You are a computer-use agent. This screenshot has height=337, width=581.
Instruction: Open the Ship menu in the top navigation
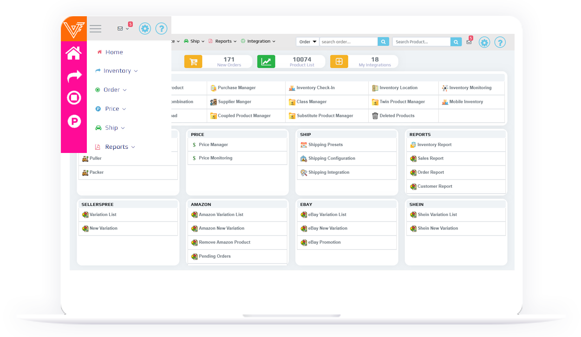click(x=194, y=41)
